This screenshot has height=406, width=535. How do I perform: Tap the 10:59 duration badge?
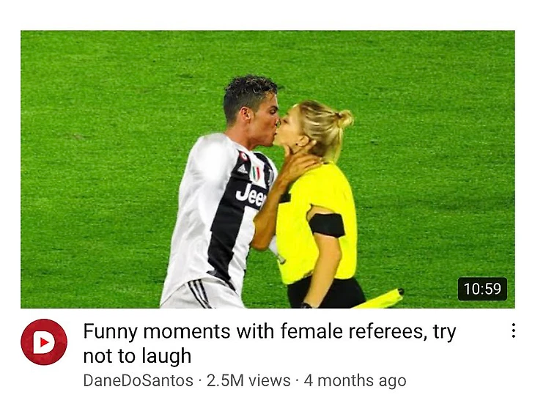pyautogui.click(x=482, y=289)
